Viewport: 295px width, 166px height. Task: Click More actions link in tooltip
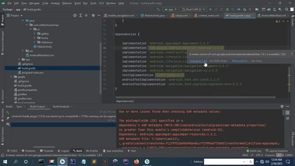click(x=240, y=61)
